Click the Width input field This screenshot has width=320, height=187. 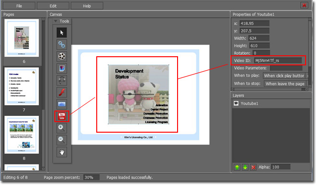259,38
